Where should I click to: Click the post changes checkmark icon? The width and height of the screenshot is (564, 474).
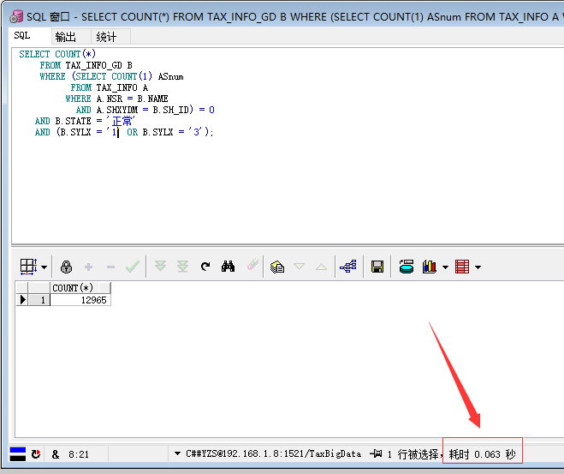coord(133,267)
